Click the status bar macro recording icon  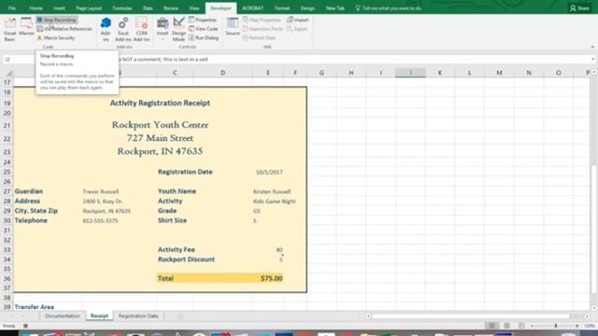click(25, 326)
